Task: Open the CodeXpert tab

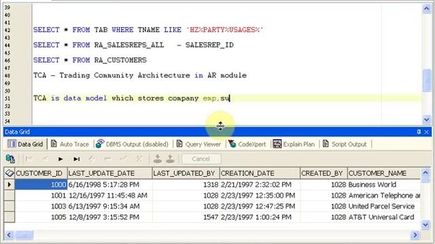Action: click(x=247, y=144)
